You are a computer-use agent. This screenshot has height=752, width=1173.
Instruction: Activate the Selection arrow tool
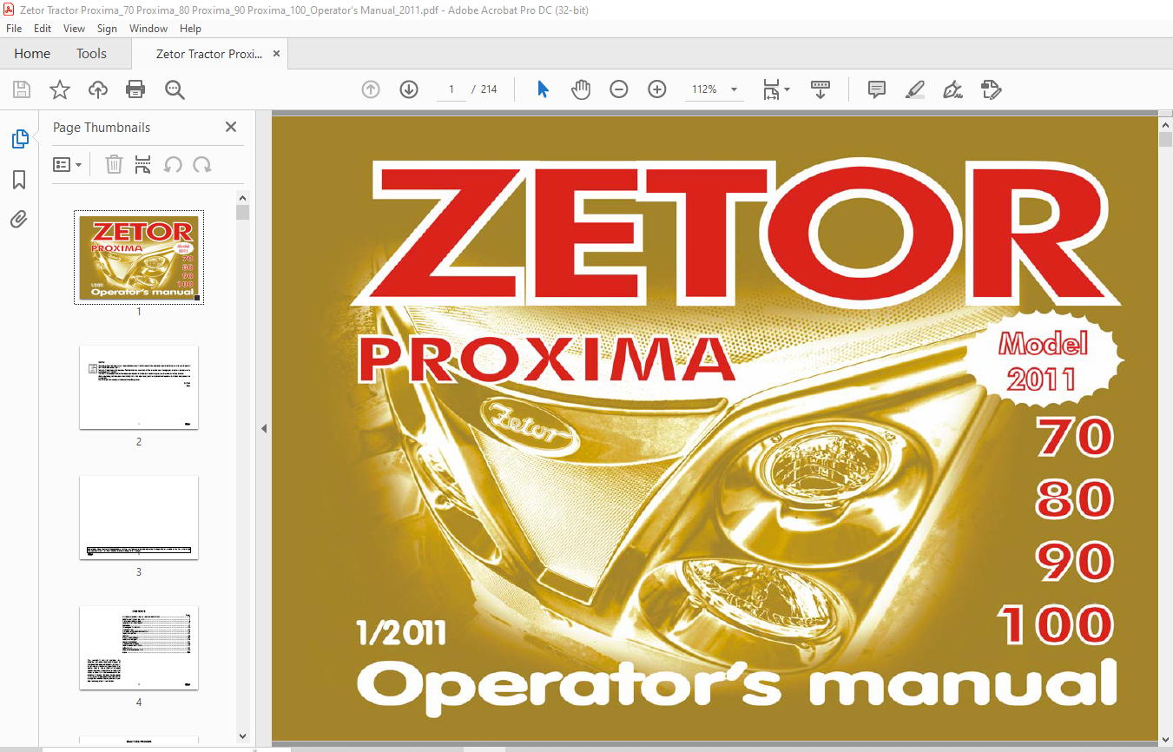544,89
